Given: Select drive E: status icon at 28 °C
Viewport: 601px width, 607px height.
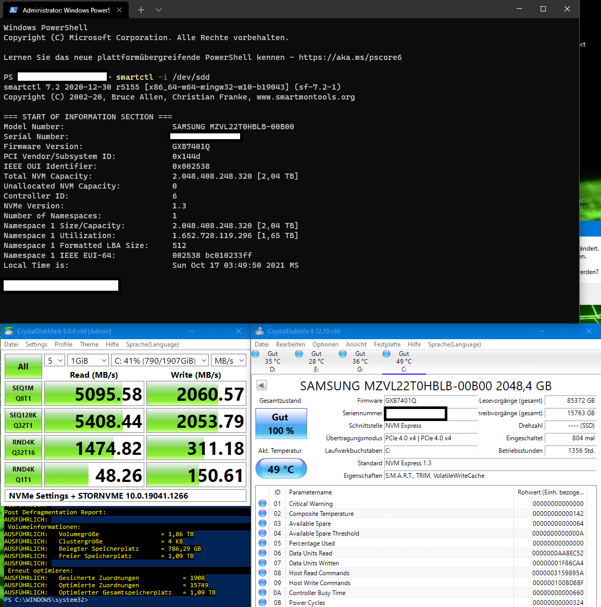Looking at the screenshot, I should 299,354.
